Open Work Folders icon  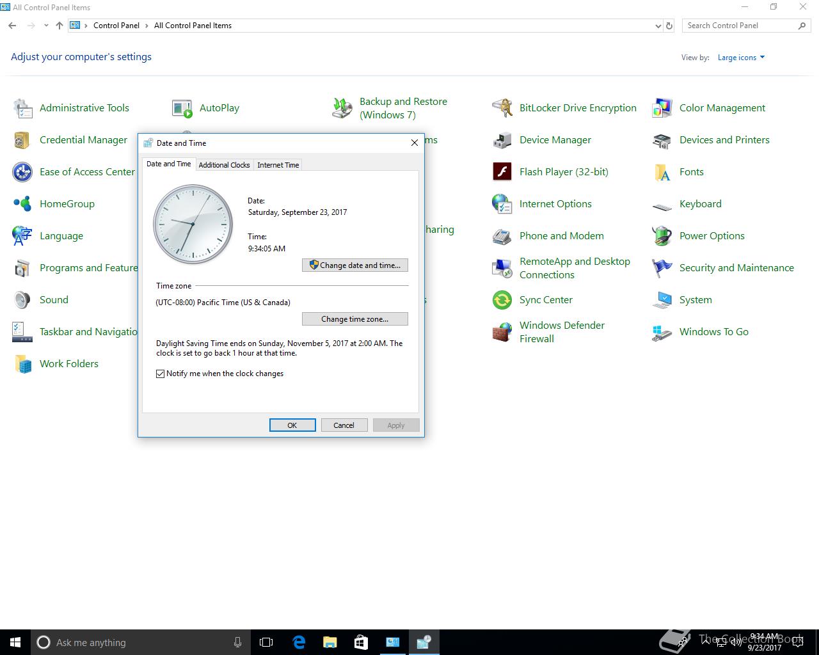click(22, 364)
